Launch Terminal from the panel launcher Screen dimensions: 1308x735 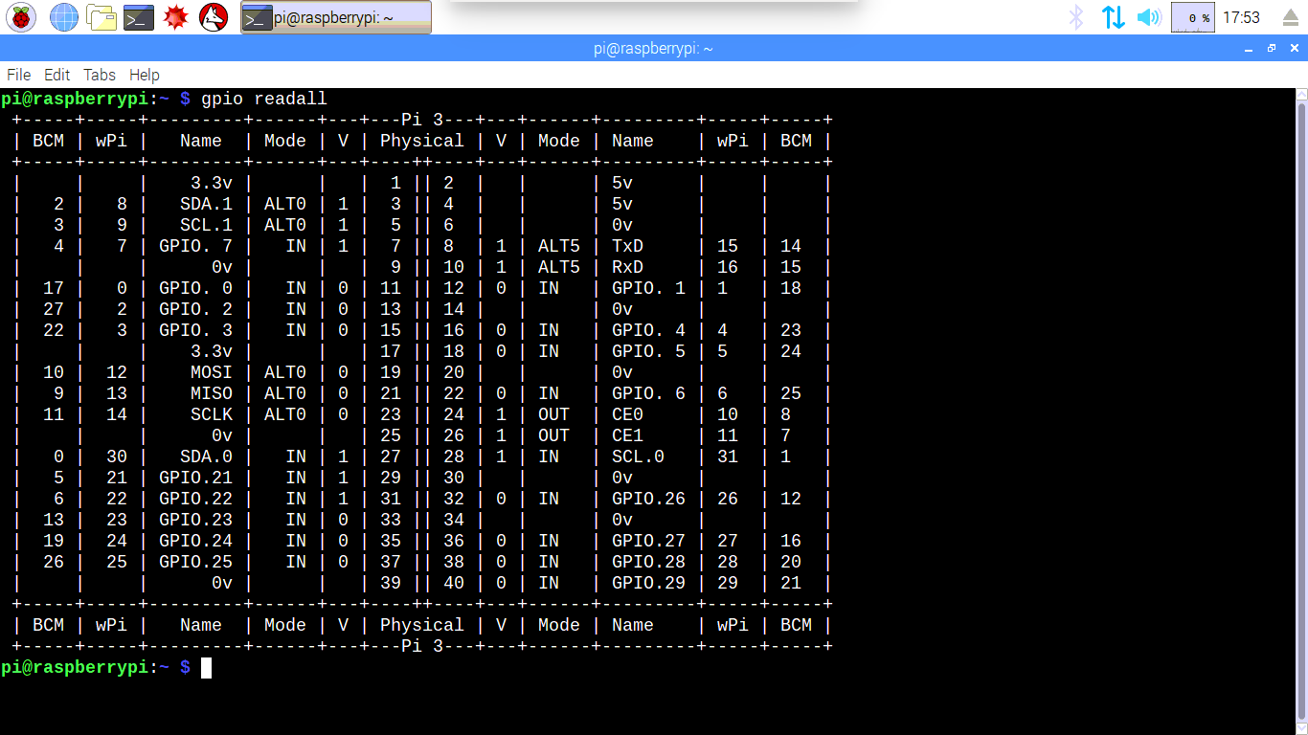139,16
